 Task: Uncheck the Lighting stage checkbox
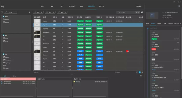coord(4,63)
